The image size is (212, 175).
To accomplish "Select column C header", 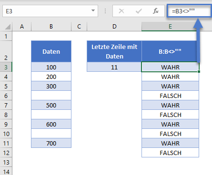I will (79, 27).
